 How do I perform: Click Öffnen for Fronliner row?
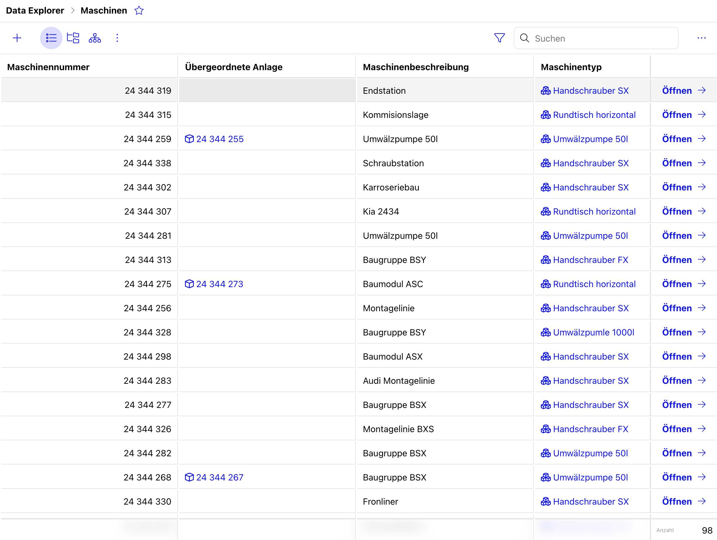(684, 502)
